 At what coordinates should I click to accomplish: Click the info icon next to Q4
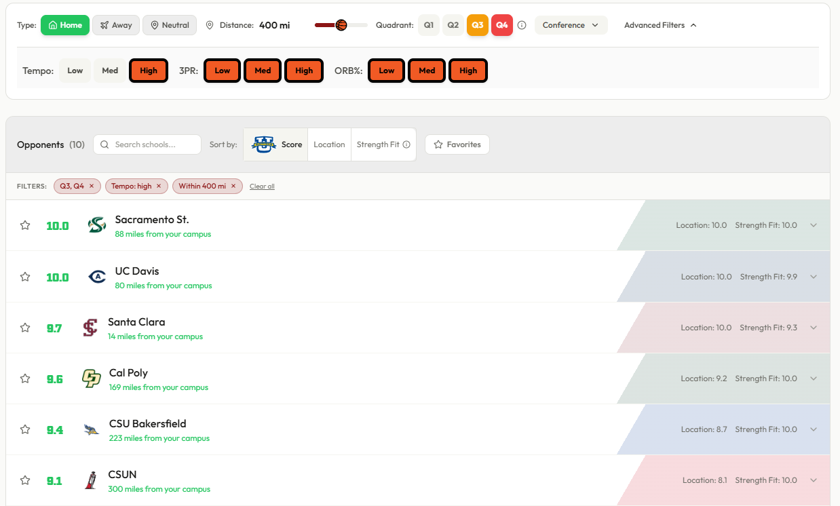pyautogui.click(x=521, y=24)
